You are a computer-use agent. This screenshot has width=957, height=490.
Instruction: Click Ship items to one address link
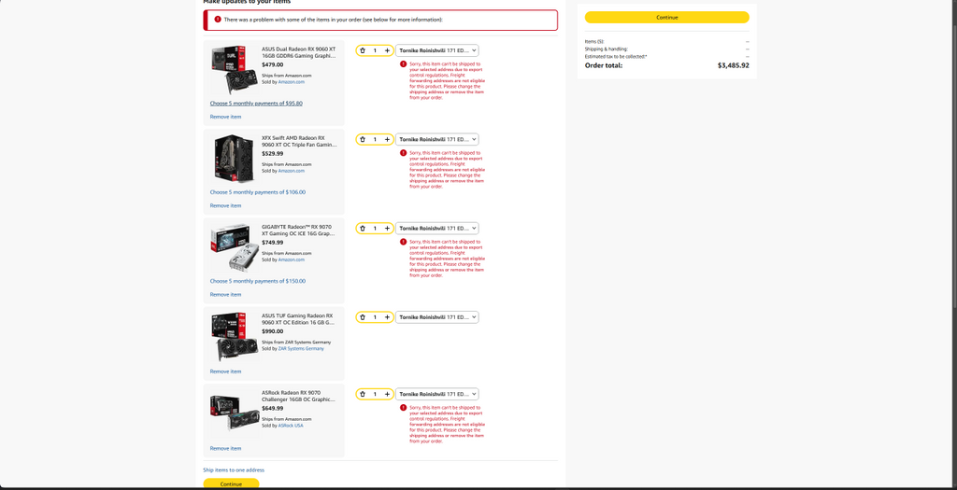[234, 470]
